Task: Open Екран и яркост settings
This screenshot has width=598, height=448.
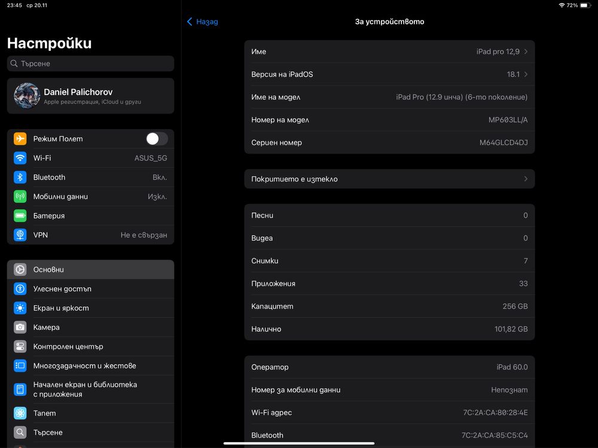Action: [x=90, y=308]
